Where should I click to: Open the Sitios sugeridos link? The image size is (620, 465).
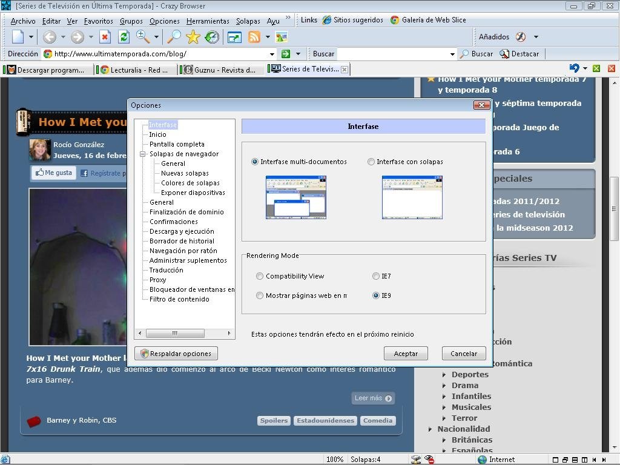click(353, 20)
